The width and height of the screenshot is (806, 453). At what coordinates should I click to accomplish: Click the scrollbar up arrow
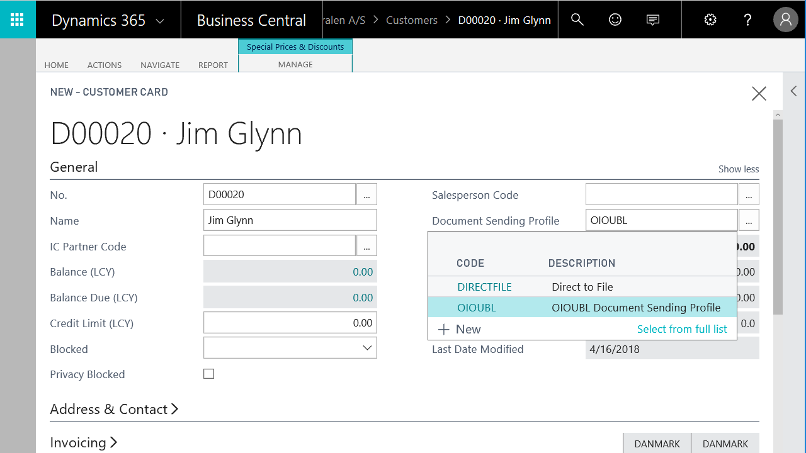pos(778,115)
